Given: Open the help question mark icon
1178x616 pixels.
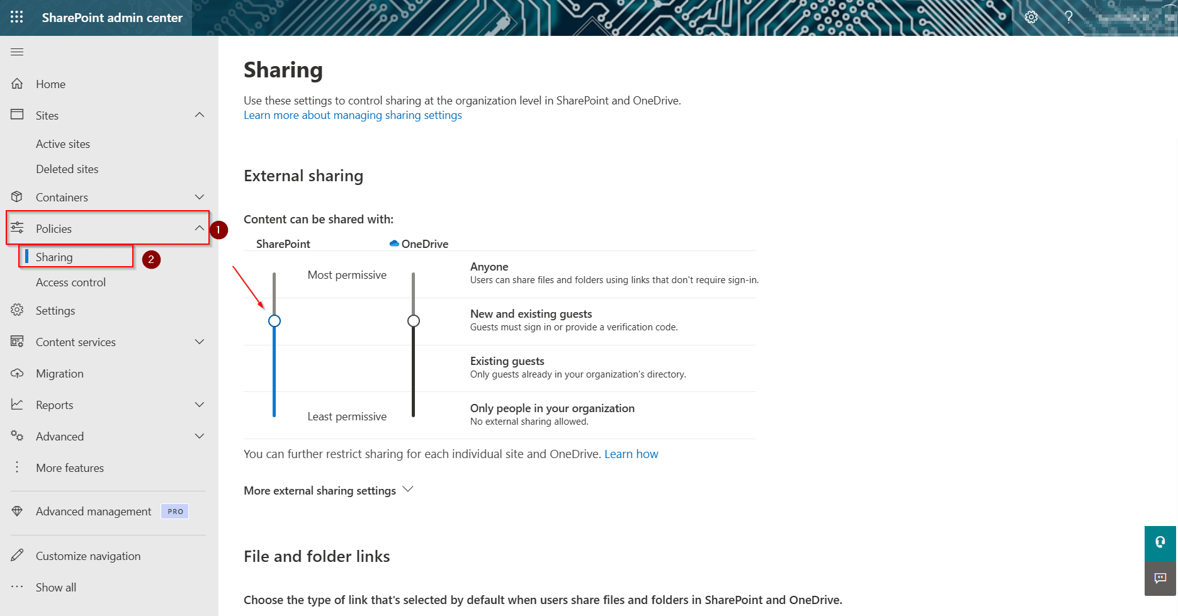Looking at the screenshot, I should tap(1068, 17).
